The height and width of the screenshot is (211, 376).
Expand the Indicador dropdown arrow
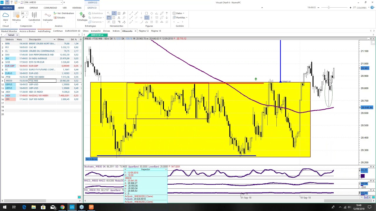48,23
